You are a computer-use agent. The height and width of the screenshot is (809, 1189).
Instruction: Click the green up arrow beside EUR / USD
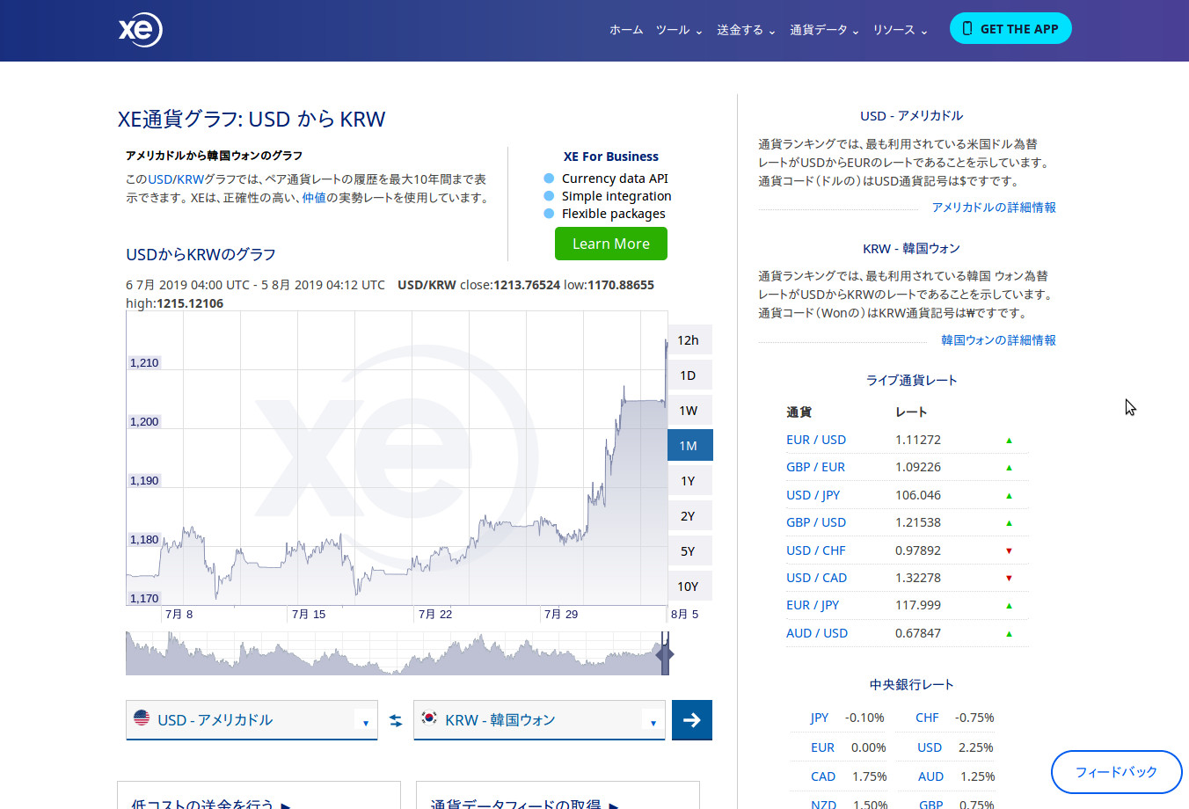pos(1009,441)
